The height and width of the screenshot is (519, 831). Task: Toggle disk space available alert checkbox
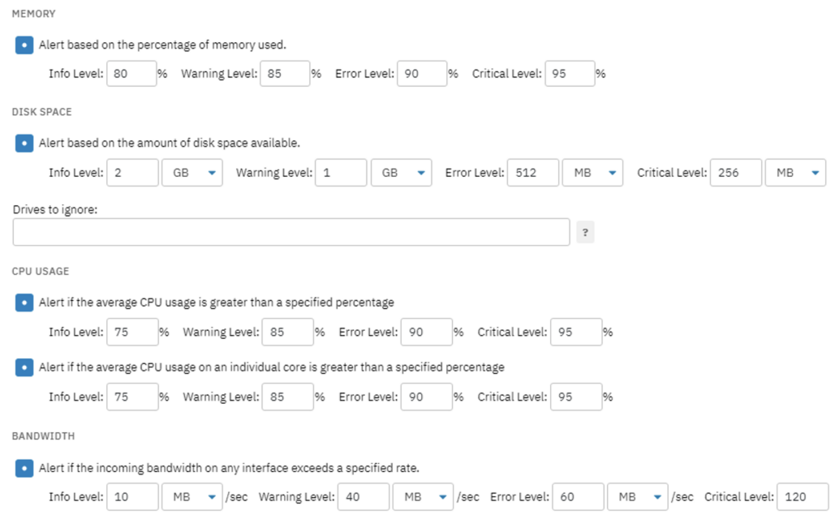(x=24, y=143)
